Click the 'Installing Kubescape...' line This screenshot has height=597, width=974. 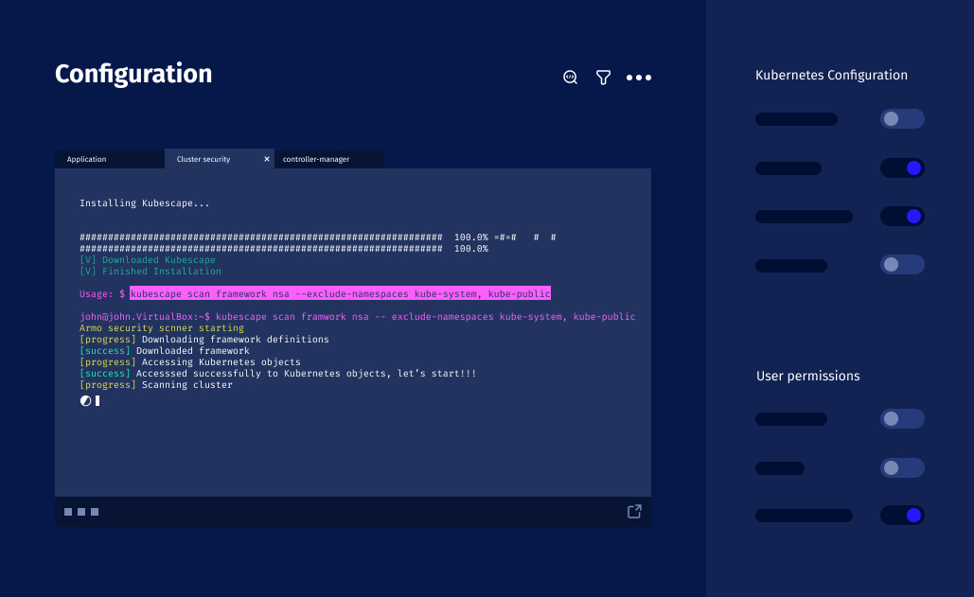[144, 202]
